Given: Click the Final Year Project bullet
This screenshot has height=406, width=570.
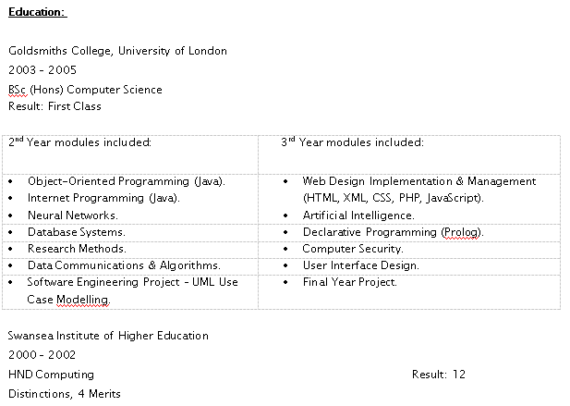Looking at the screenshot, I should click(349, 282).
